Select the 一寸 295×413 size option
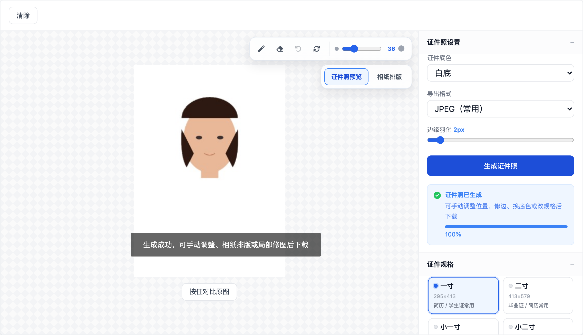Screen dimensions: 583x335 pos(463,295)
